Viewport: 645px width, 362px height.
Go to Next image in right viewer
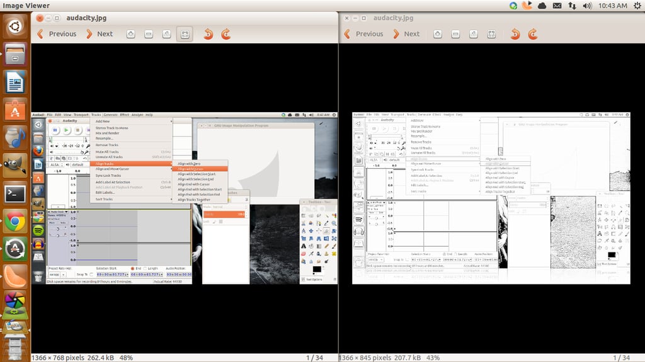tap(406, 34)
